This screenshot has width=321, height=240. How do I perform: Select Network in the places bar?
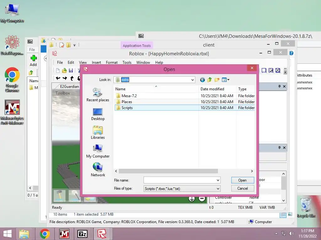point(98,170)
